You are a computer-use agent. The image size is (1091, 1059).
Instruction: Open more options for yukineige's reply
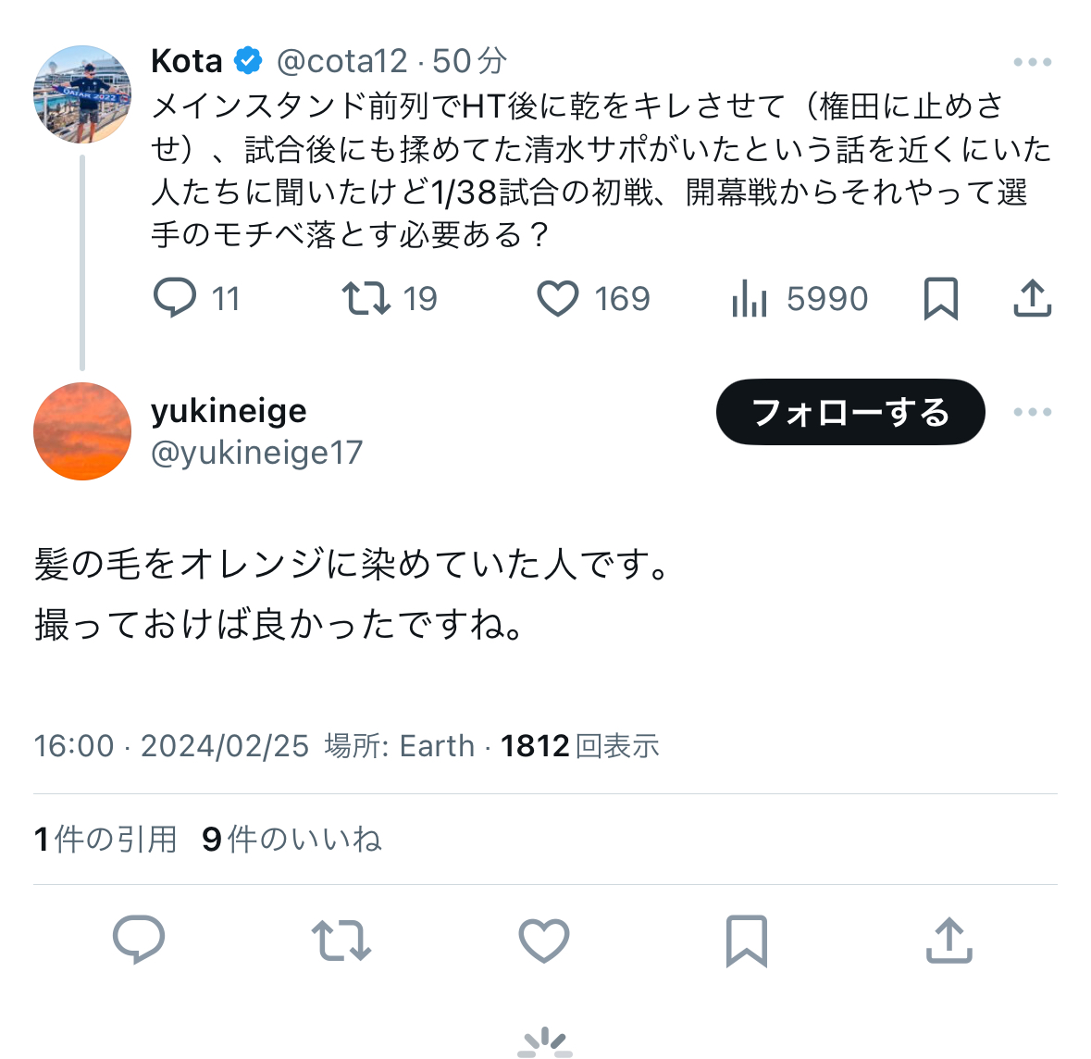point(1032,412)
